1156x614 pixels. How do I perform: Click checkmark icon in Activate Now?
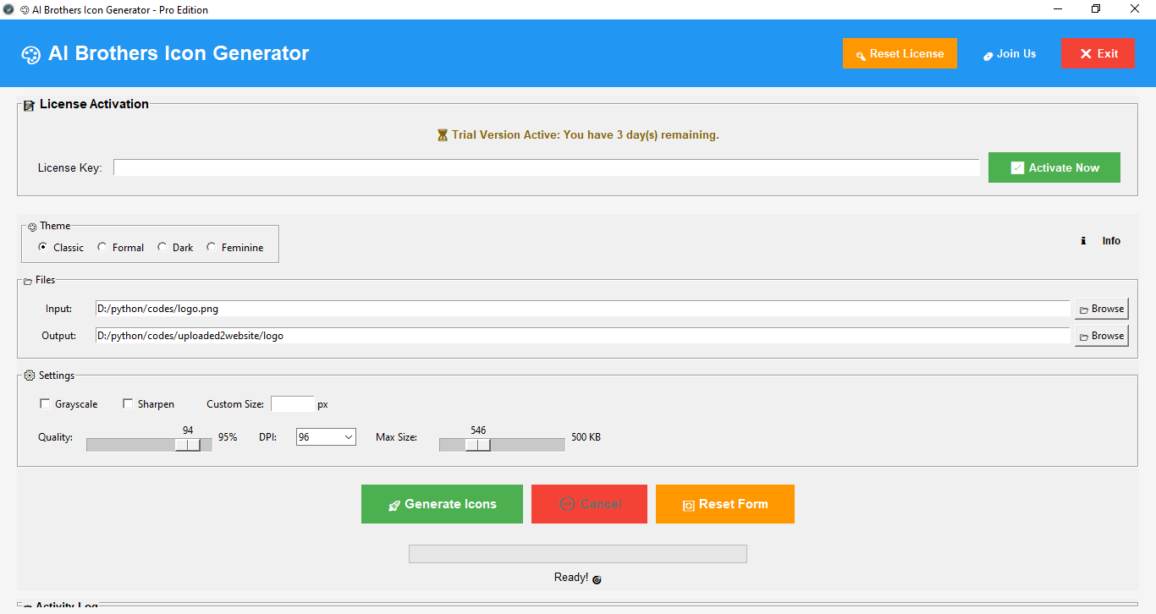point(1018,167)
